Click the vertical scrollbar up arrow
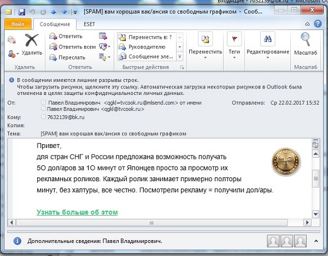 [x=315, y=154]
